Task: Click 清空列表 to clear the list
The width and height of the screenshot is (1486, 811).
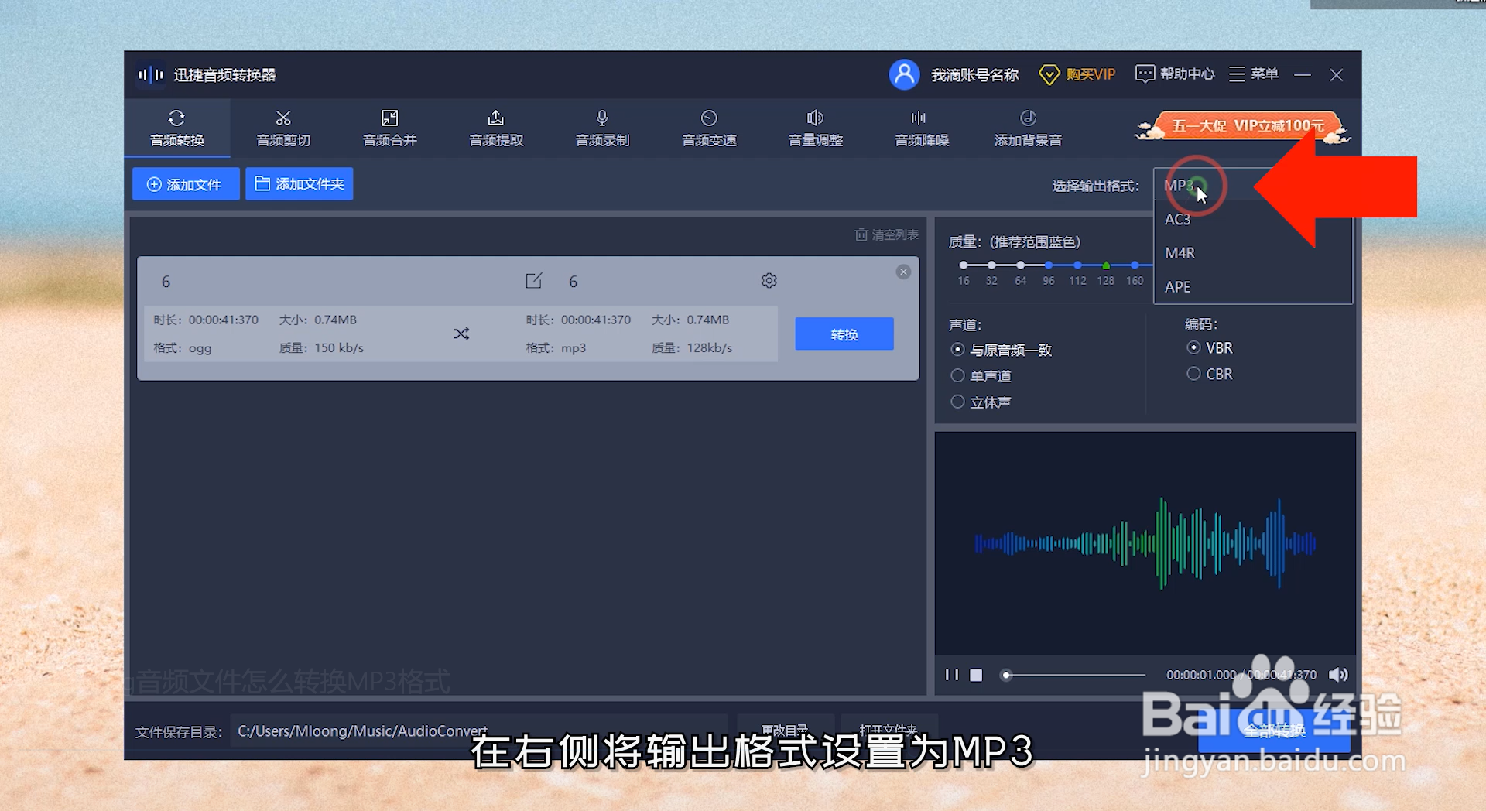Action: [886, 234]
